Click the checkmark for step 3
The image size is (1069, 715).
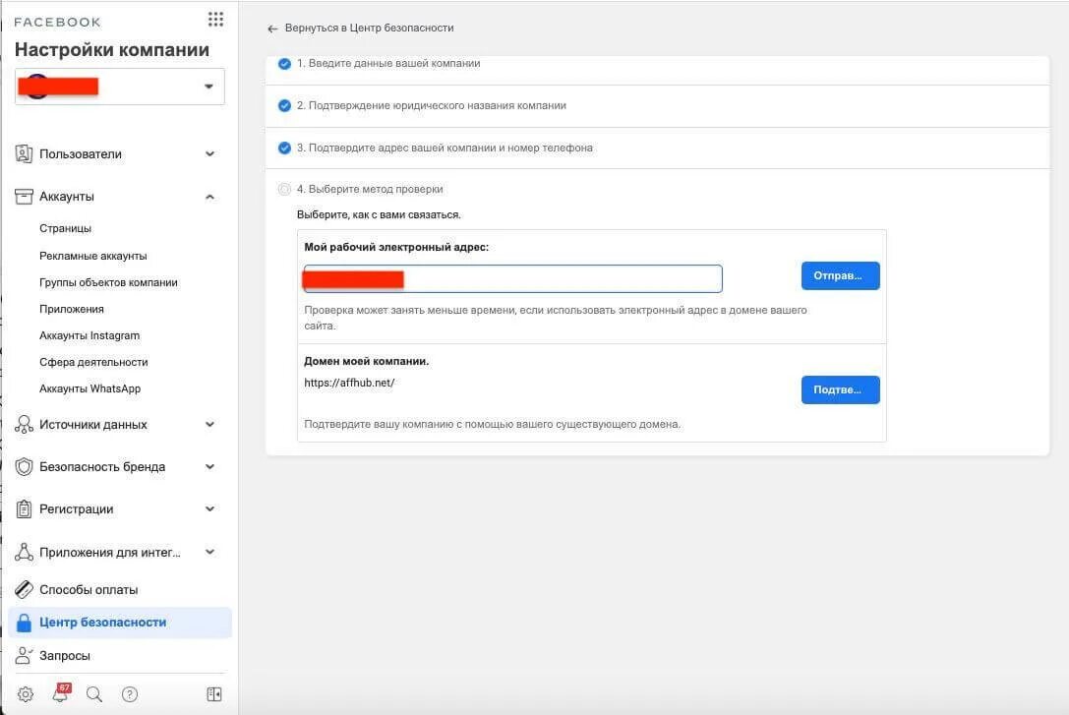pyautogui.click(x=284, y=148)
